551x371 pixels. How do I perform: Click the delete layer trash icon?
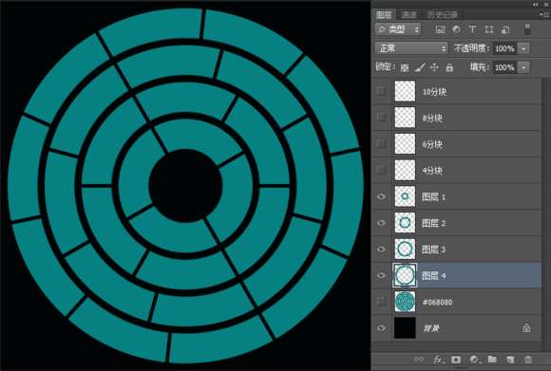click(x=528, y=360)
